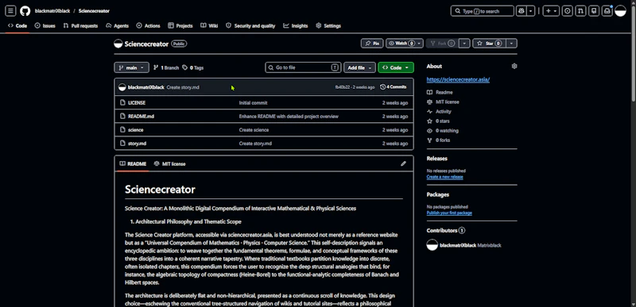Edit README with the pencil icon

pyautogui.click(x=403, y=164)
